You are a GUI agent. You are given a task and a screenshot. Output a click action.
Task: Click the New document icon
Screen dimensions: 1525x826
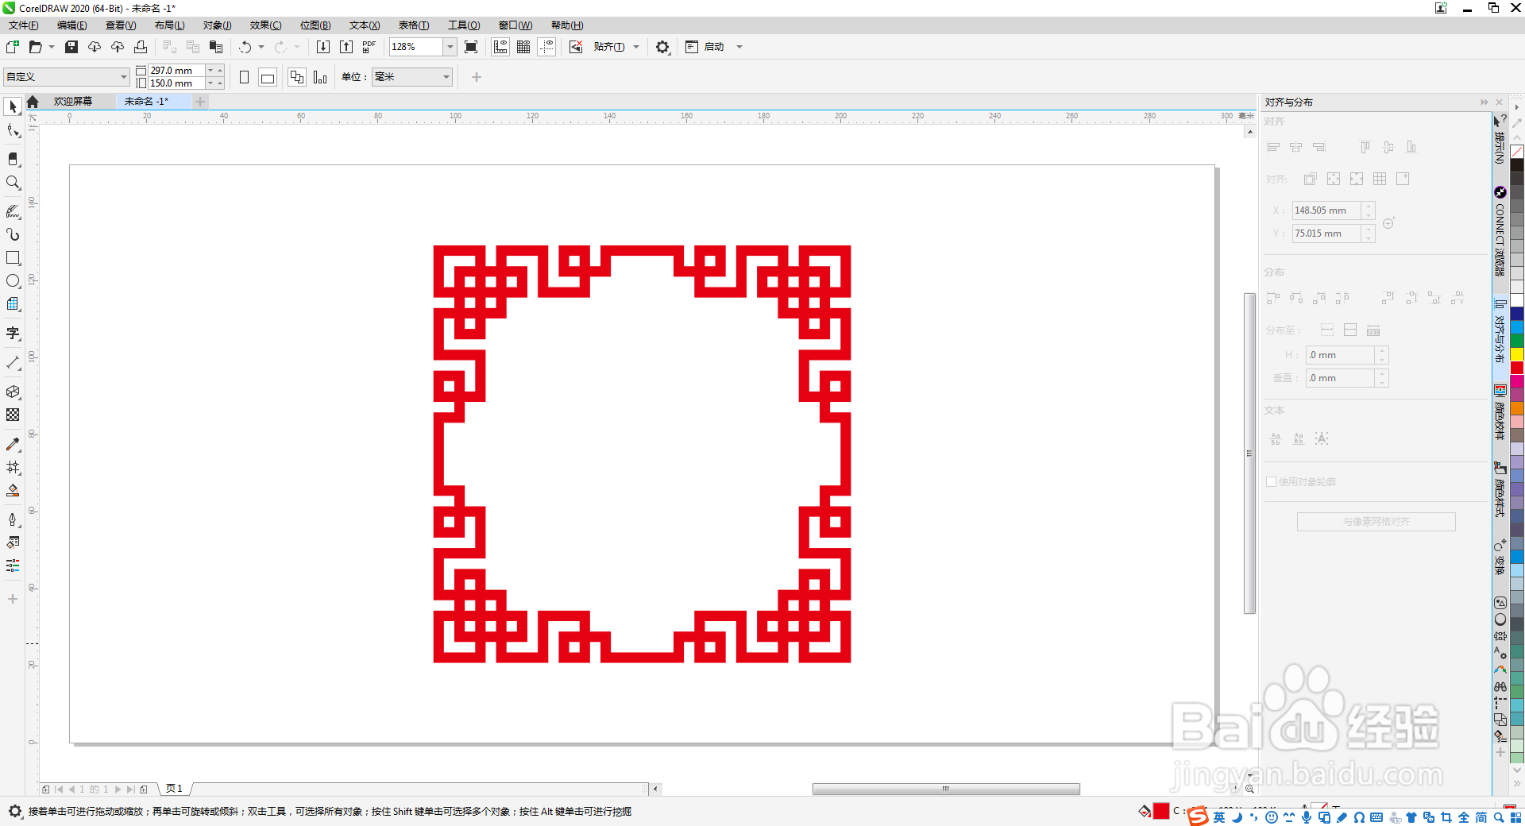(x=13, y=47)
